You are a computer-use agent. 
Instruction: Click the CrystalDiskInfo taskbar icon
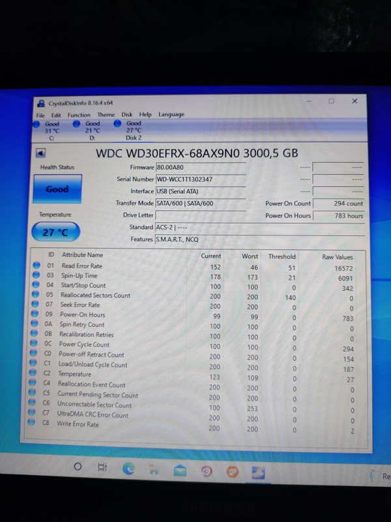258,472
